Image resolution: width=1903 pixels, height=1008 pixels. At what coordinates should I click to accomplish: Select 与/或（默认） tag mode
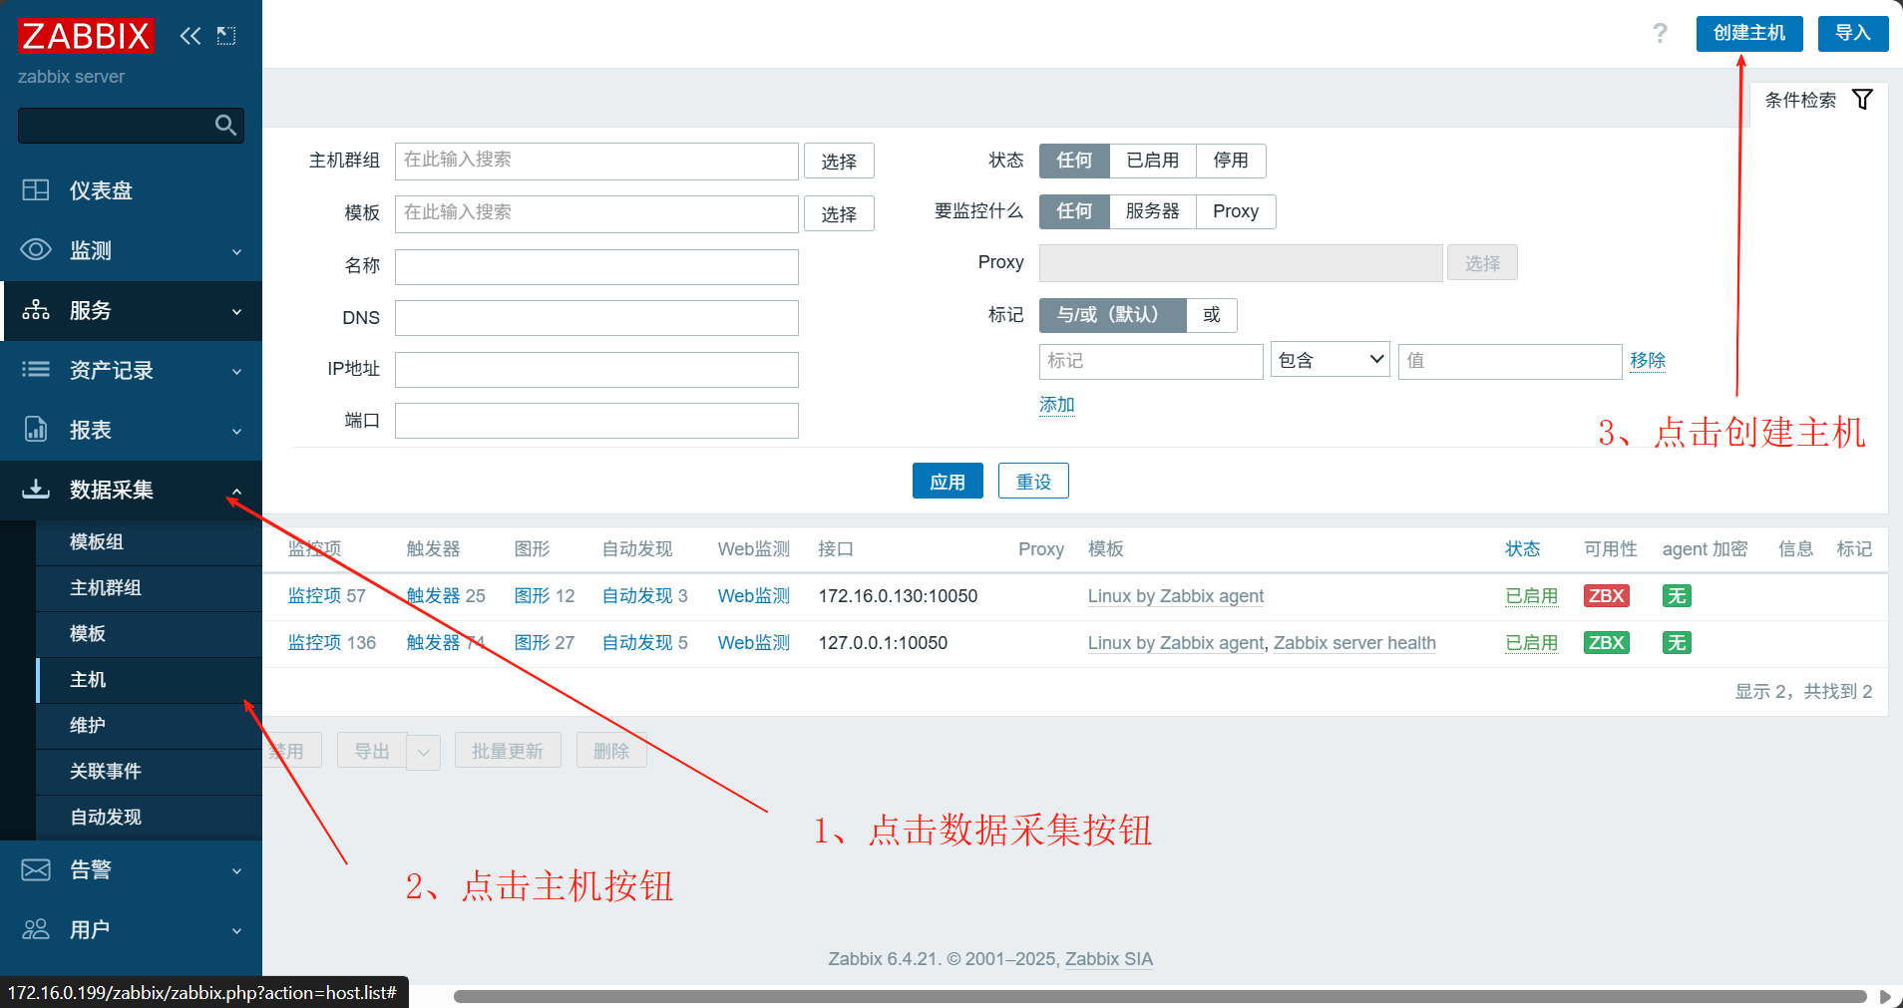click(x=1112, y=315)
